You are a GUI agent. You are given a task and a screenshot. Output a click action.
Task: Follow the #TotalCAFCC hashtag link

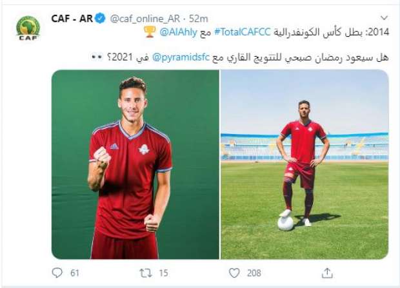tap(243, 32)
